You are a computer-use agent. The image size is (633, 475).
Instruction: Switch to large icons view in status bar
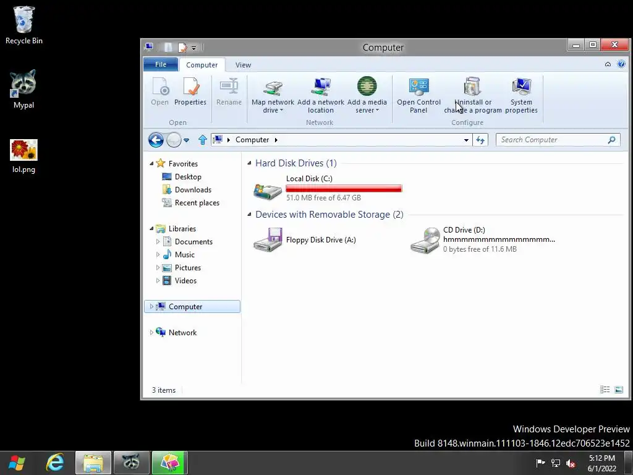(x=618, y=390)
